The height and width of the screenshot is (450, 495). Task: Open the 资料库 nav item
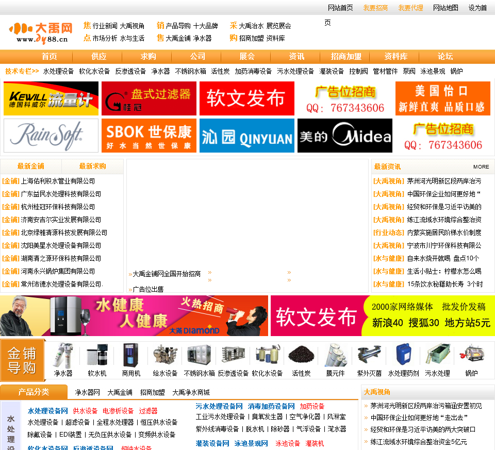pos(396,57)
